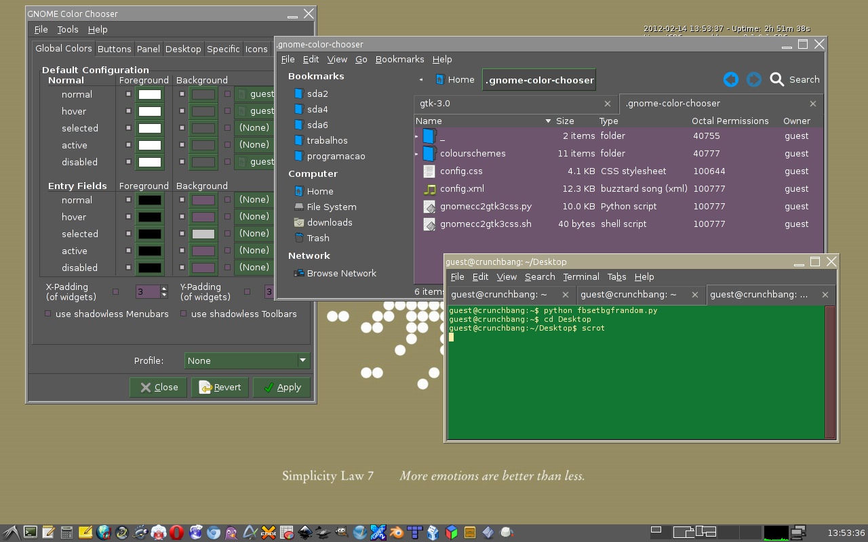Toggle Normal selected background color checkbox
This screenshot has height=542, width=868.
tap(182, 128)
